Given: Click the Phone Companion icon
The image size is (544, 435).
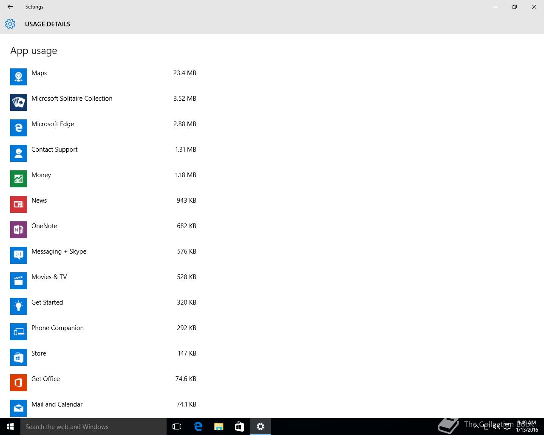Looking at the screenshot, I should (x=19, y=332).
